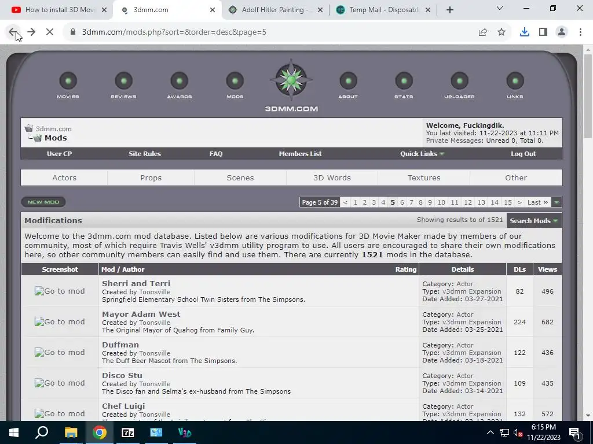The image size is (593, 444).
Task: Bookmark this page with the star icon
Action: [502, 32]
